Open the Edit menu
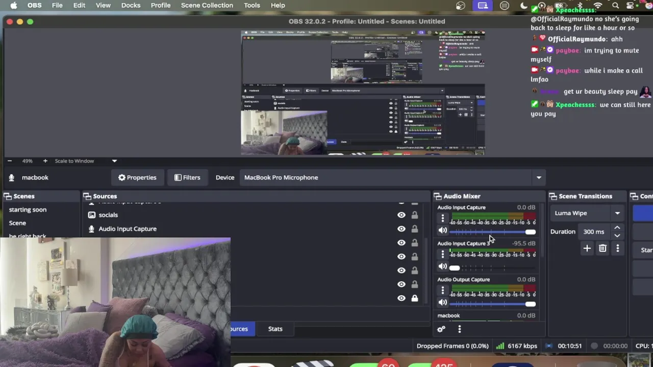Image resolution: width=653 pixels, height=367 pixels. [79, 5]
